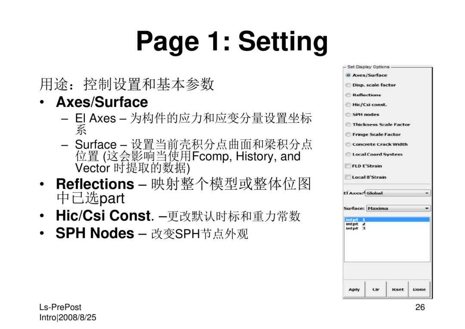
Task: Tick the Local B'Strain checkbox
Action: (x=348, y=177)
